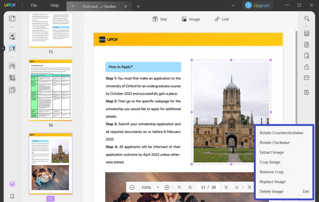Select the page 16 thumbnail
The height and width of the screenshot is (202, 319).
coord(50,90)
